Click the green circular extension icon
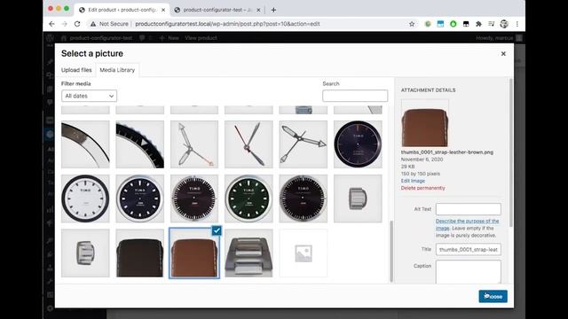This screenshot has height=319, width=568. 454,24
